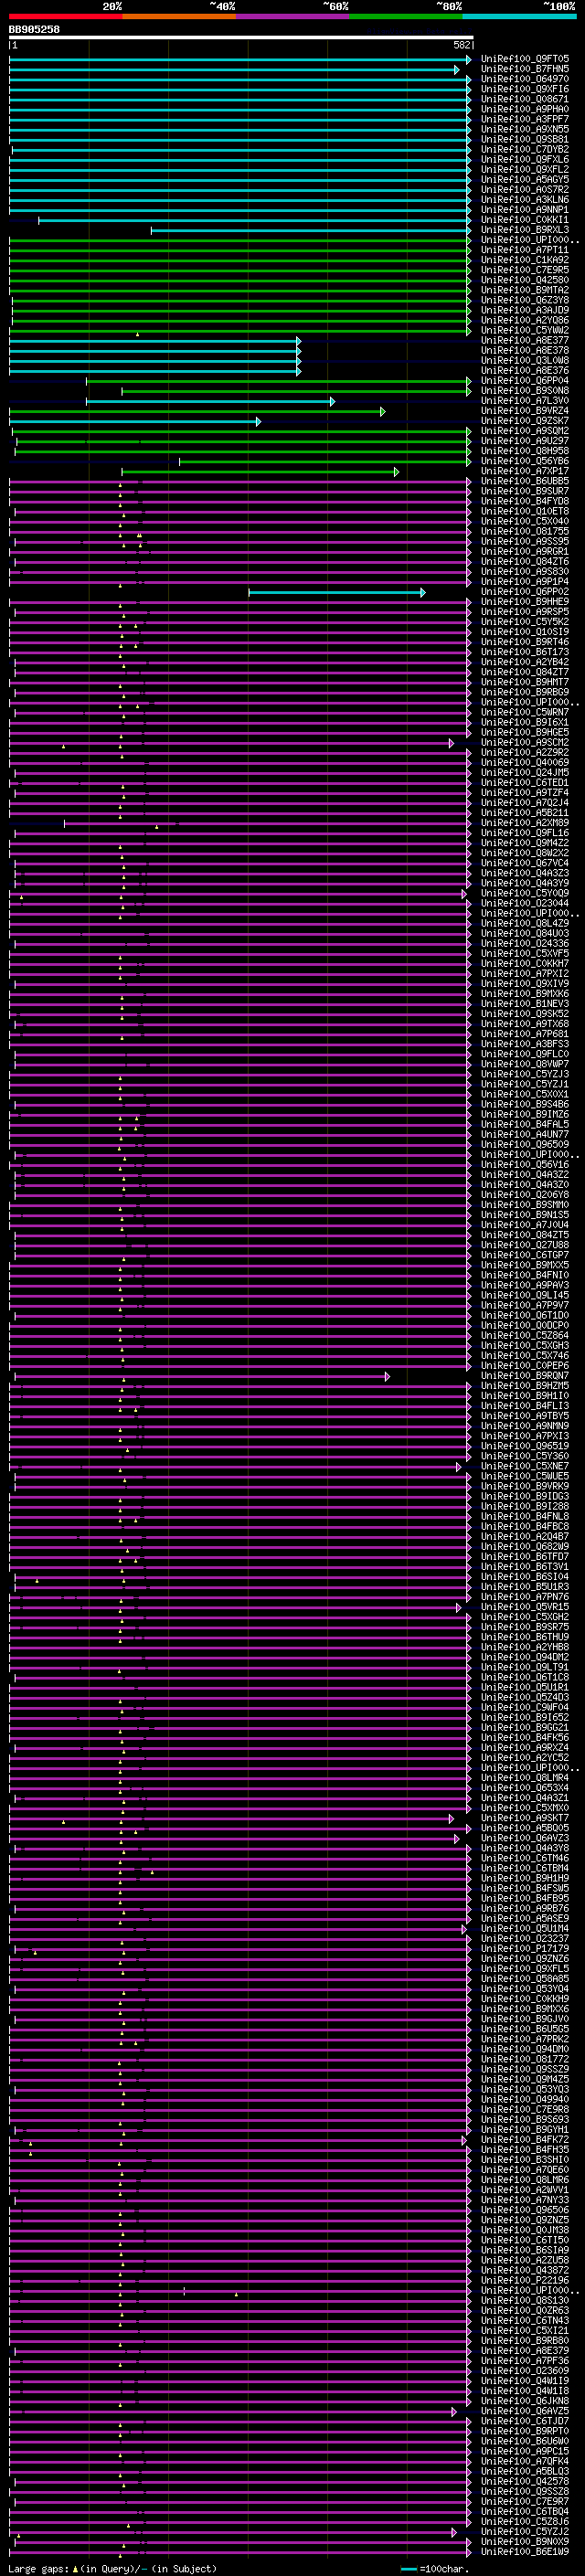Click the Large gaps legend text

coord(112,2569)
